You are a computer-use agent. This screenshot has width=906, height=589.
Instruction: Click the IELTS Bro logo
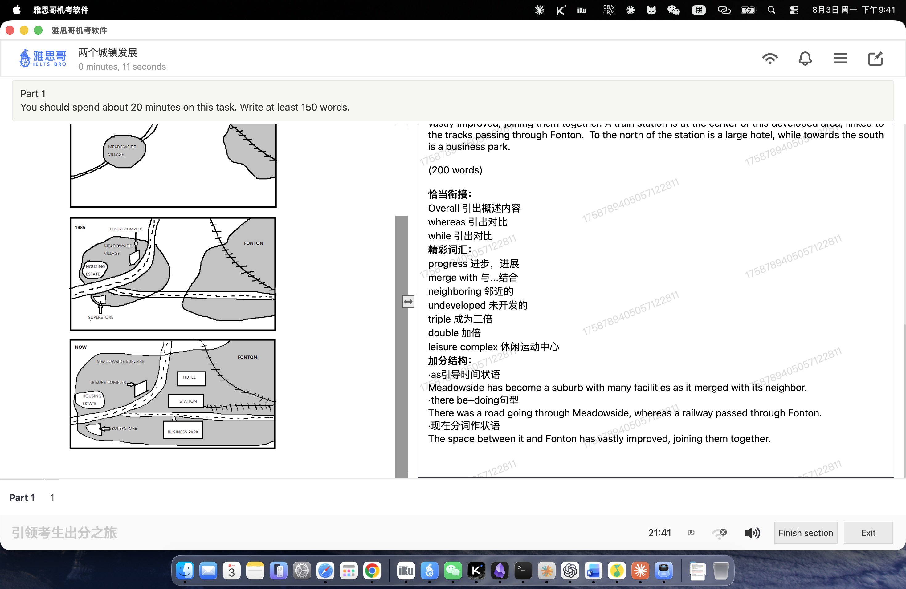43,58
